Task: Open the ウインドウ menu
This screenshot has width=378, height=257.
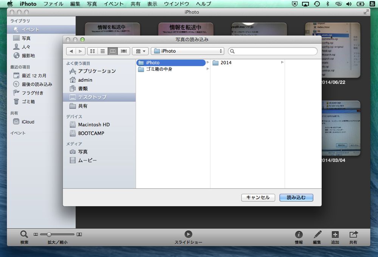Action: click(x=177, y=4)
